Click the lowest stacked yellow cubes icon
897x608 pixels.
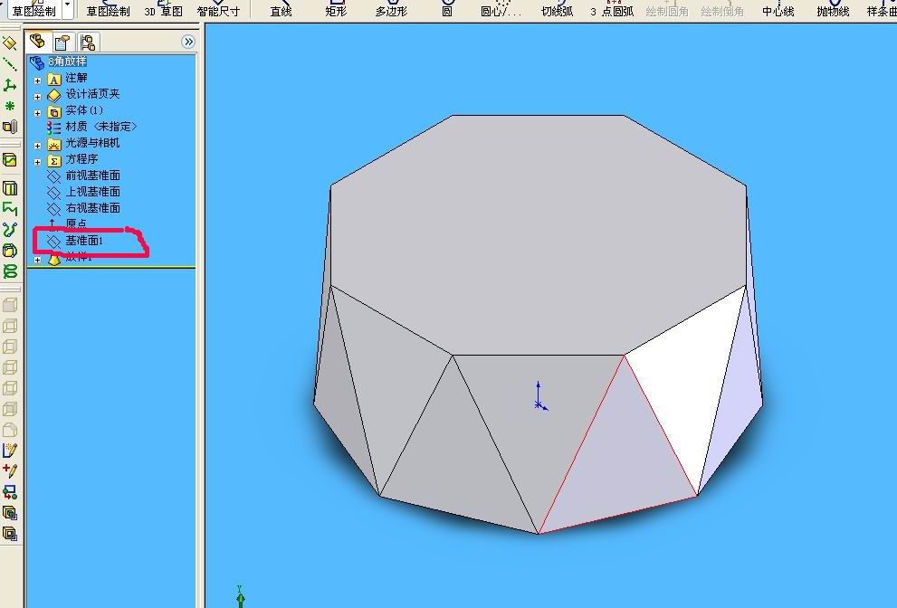(10, 534)
